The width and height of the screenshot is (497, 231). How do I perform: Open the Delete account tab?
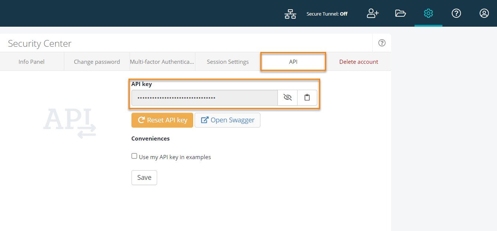pyautogui.click(x=358, y=62)
